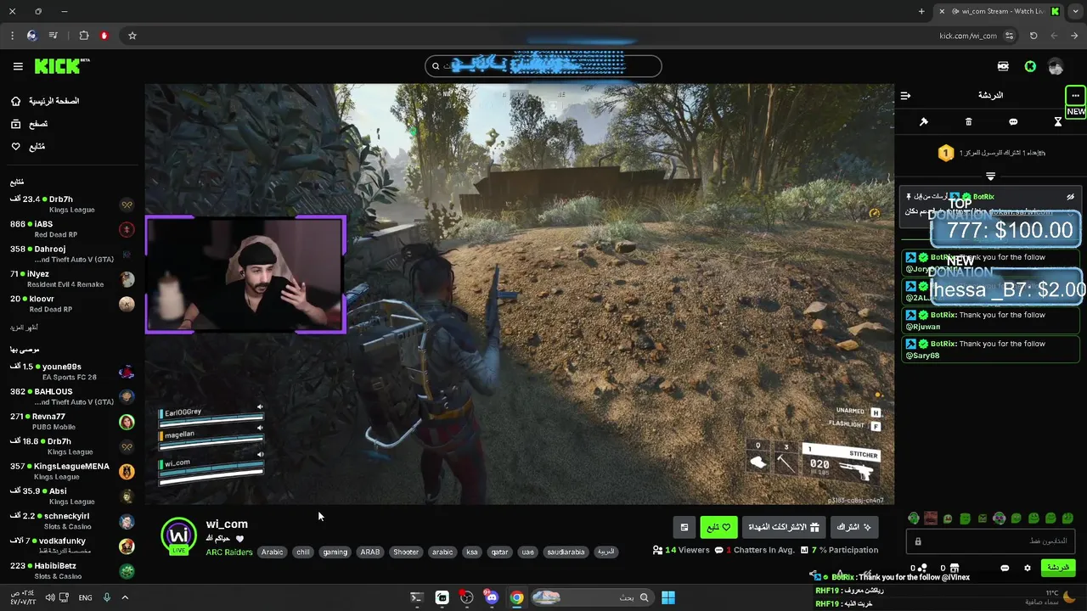1087x611 pixels.
Task: Click the followers-only chat input field
Action: [x=990, y=541]
